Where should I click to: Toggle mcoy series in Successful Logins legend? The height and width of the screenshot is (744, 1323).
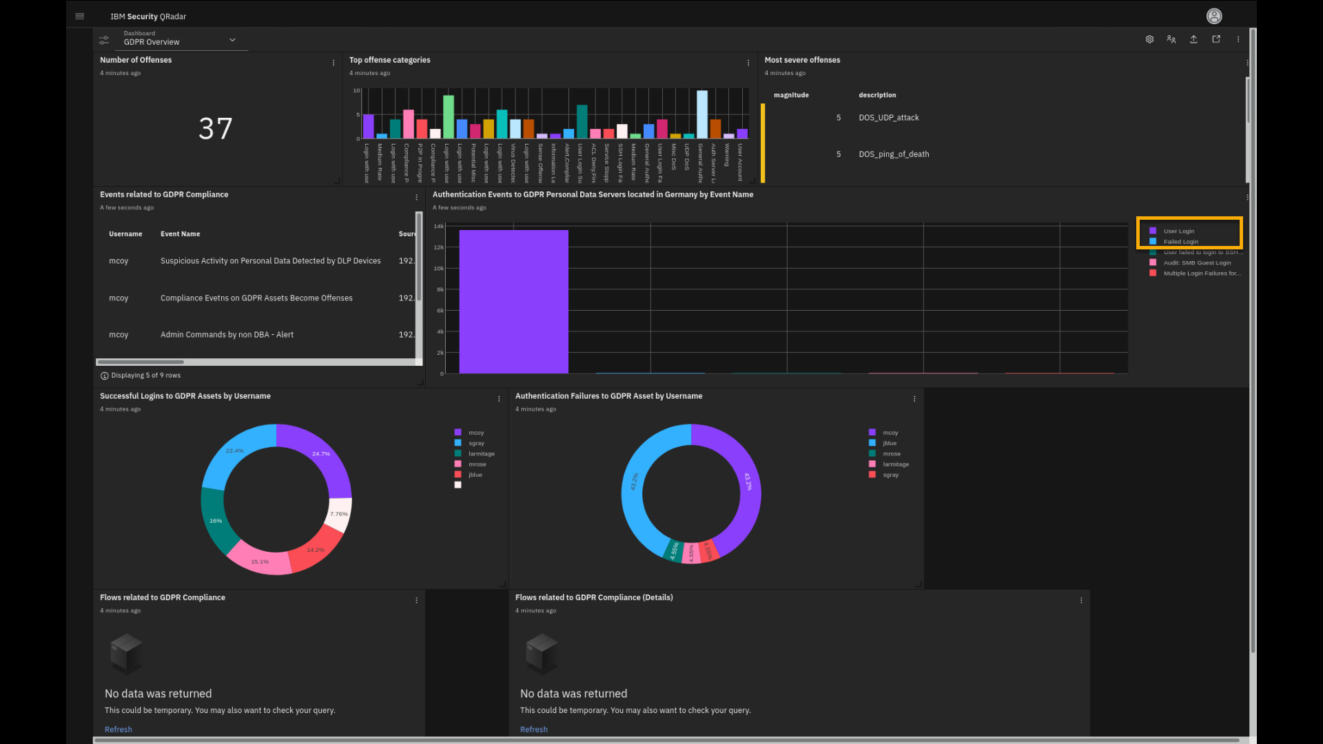click(x=475, y=433)
